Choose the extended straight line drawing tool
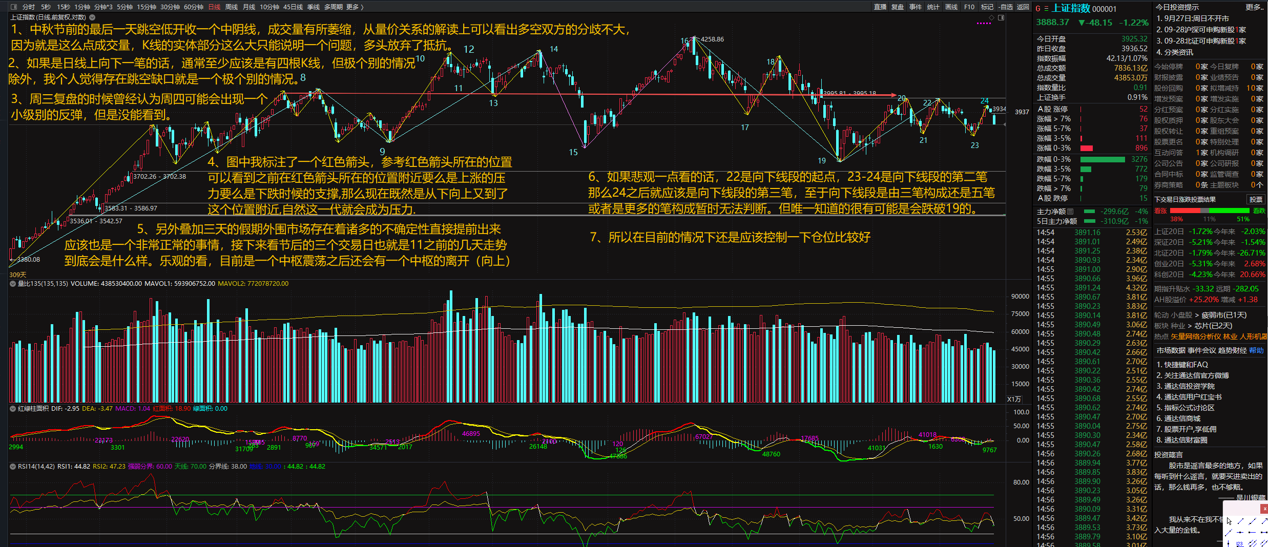Screen dimensions: 1268x547 coord(1252,521)
